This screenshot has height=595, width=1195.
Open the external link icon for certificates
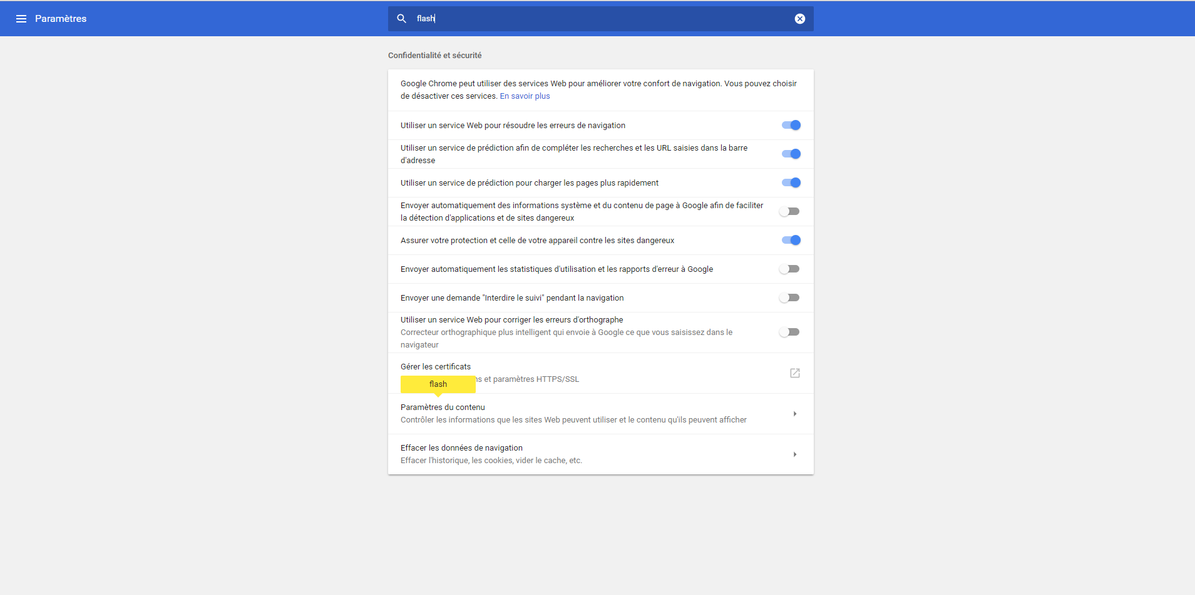pos(795,373)
